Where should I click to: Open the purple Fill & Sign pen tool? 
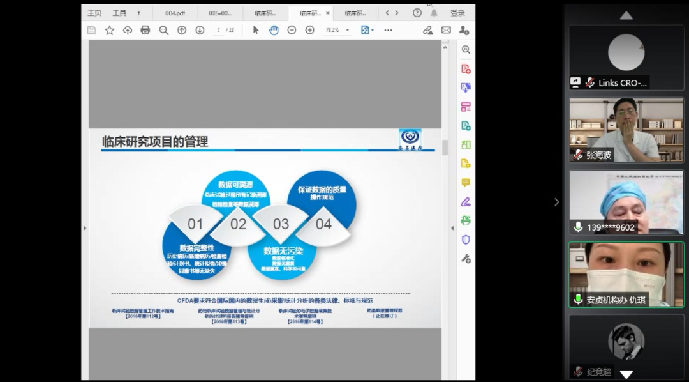click(x=466, y=202)
